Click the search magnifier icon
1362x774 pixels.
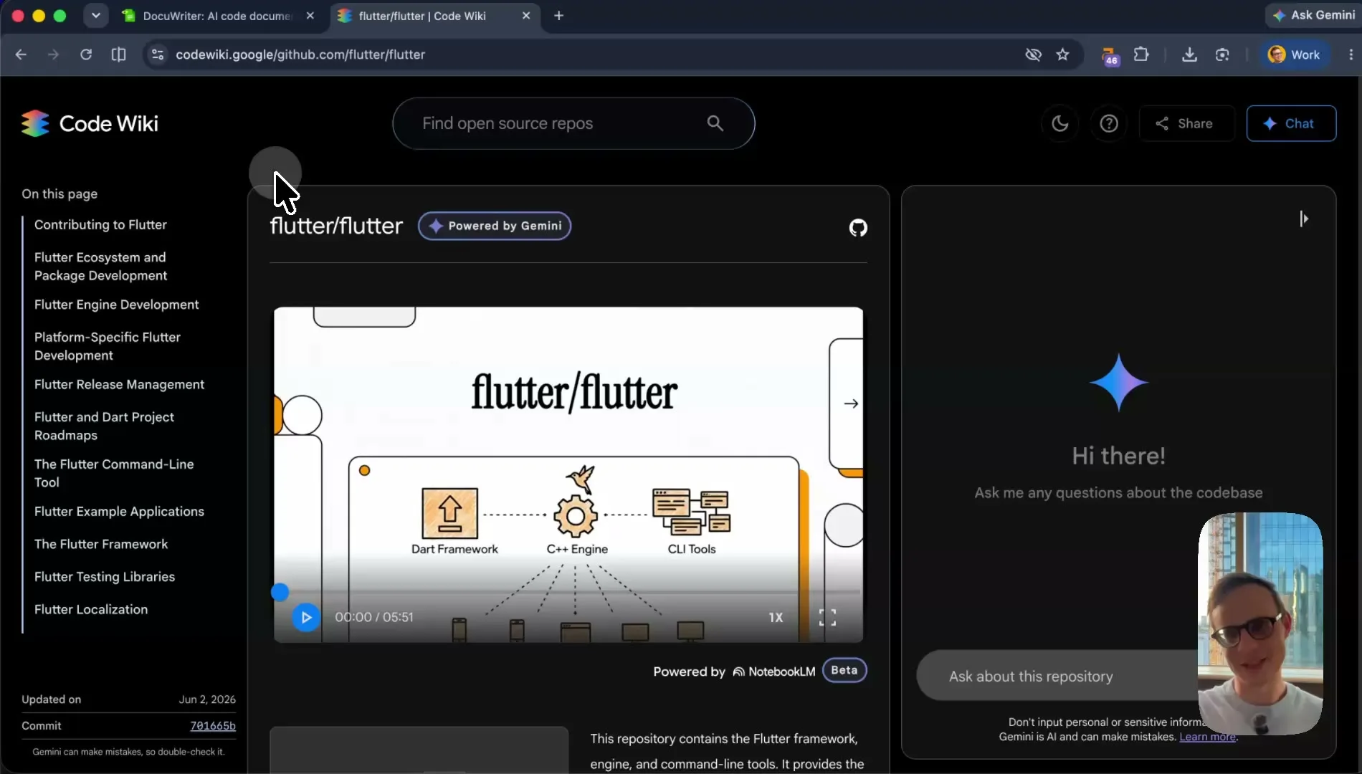[x=715, y=123]
